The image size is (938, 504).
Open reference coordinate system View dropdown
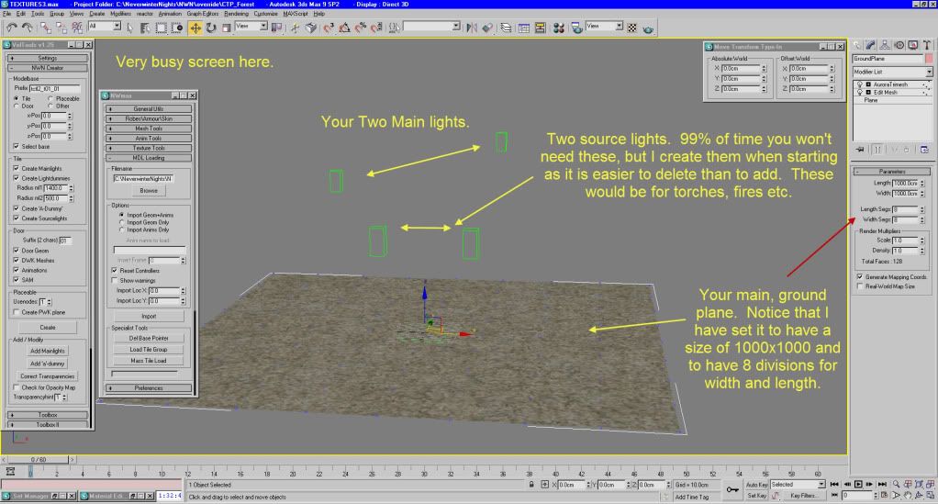point(251,27)
